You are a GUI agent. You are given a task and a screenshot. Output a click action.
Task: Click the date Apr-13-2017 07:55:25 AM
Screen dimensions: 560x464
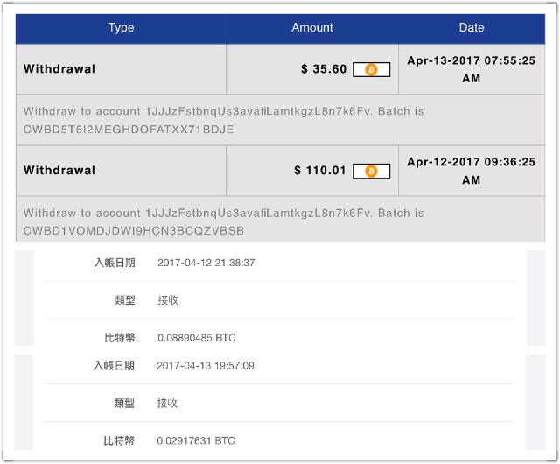point(472,69)
